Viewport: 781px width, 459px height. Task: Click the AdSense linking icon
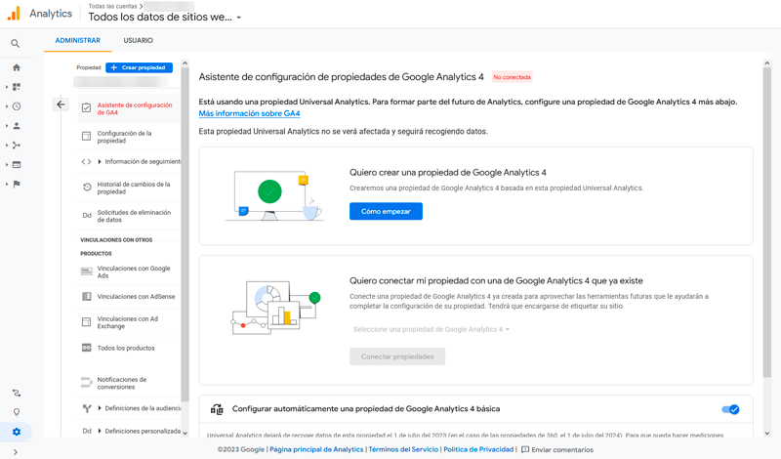tap(87, 297)
